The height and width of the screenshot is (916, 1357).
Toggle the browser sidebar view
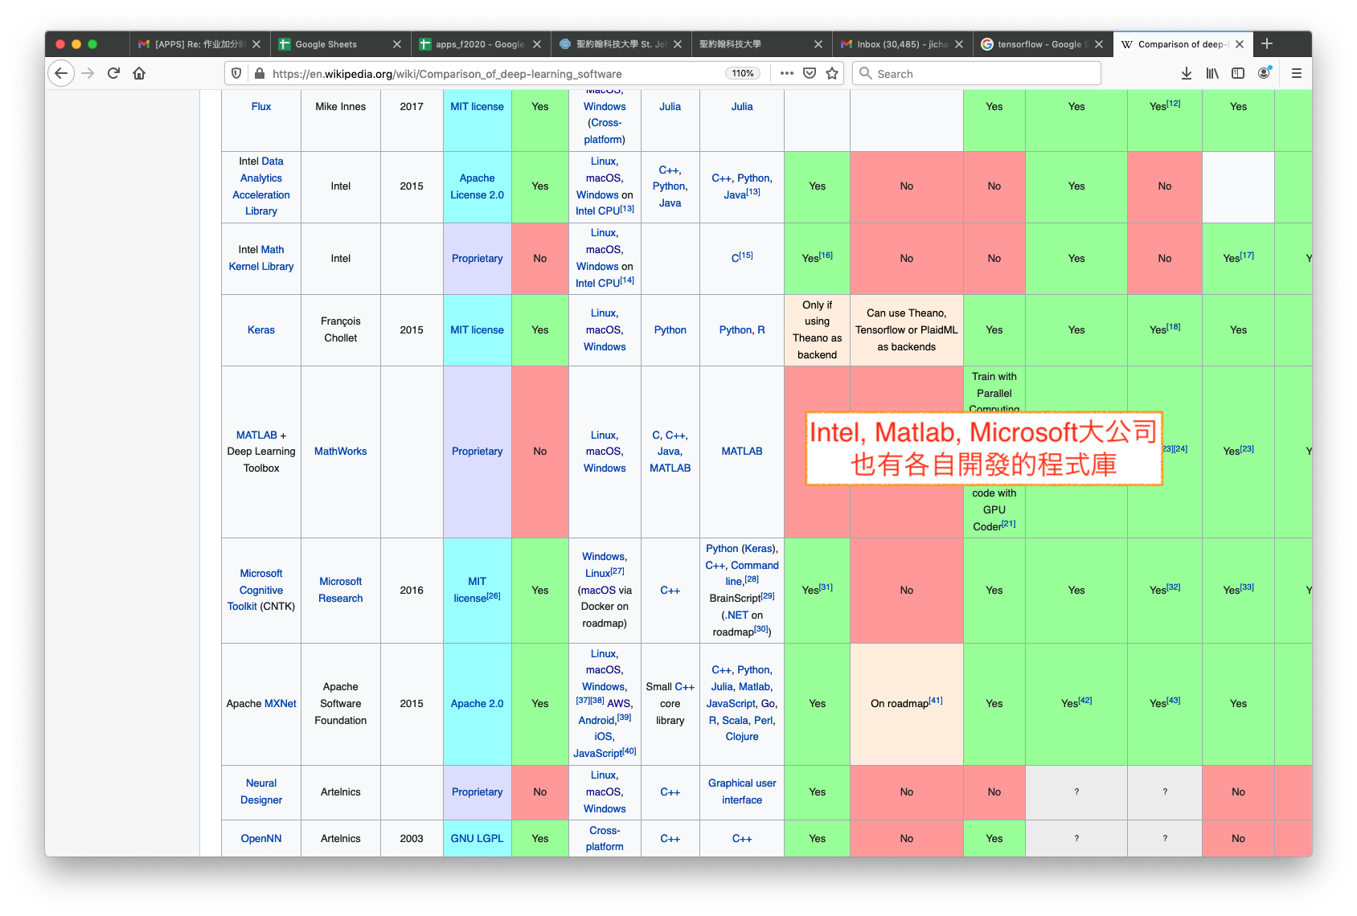pyautogui.click(x=1238, y=73)
